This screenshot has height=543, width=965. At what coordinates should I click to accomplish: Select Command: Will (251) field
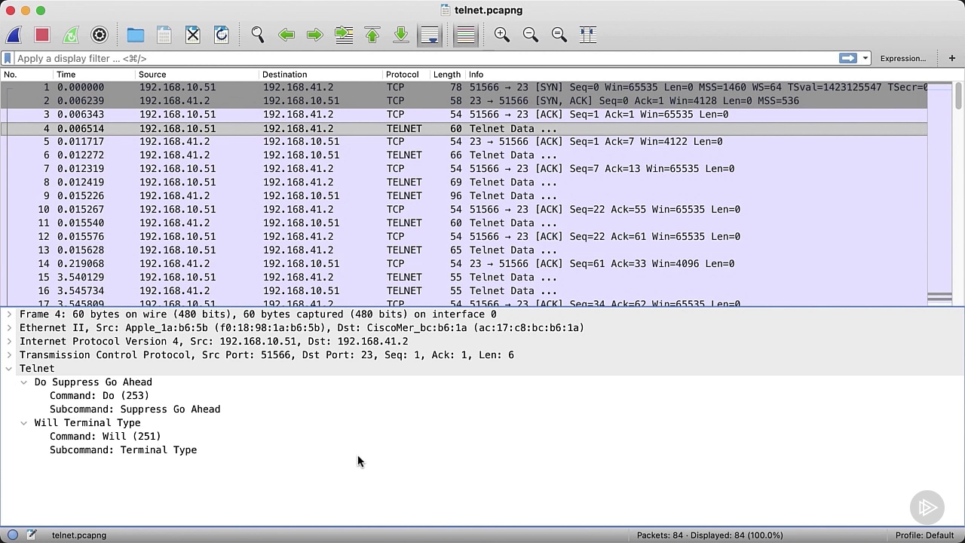pyautogui.click(x=106, y=437)
